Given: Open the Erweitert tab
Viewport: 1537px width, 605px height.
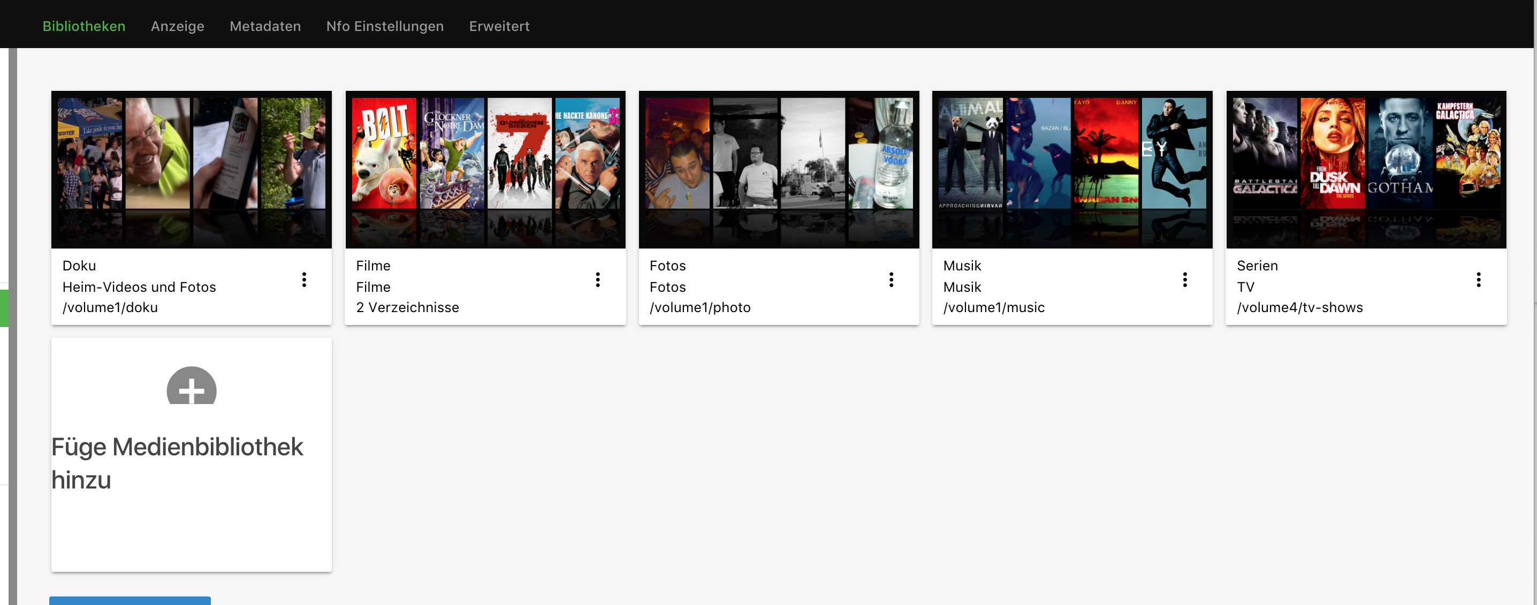Looking at the screenshot, I should coord(499,26).
